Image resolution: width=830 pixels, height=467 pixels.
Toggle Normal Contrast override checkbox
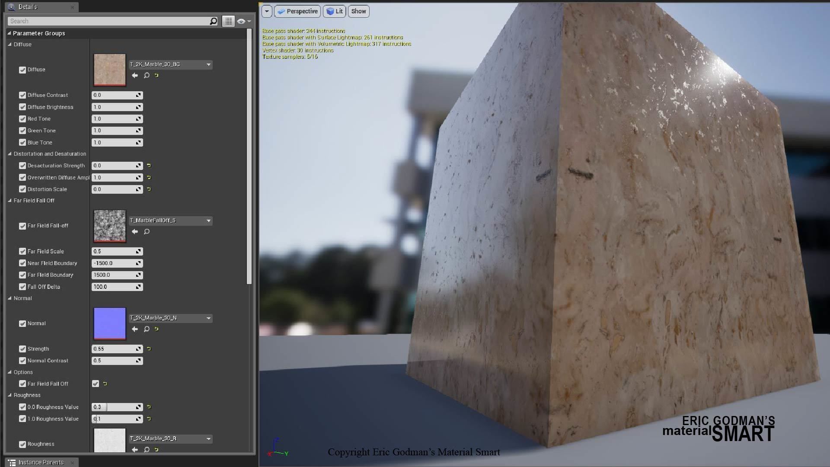[x=22, y=361]
